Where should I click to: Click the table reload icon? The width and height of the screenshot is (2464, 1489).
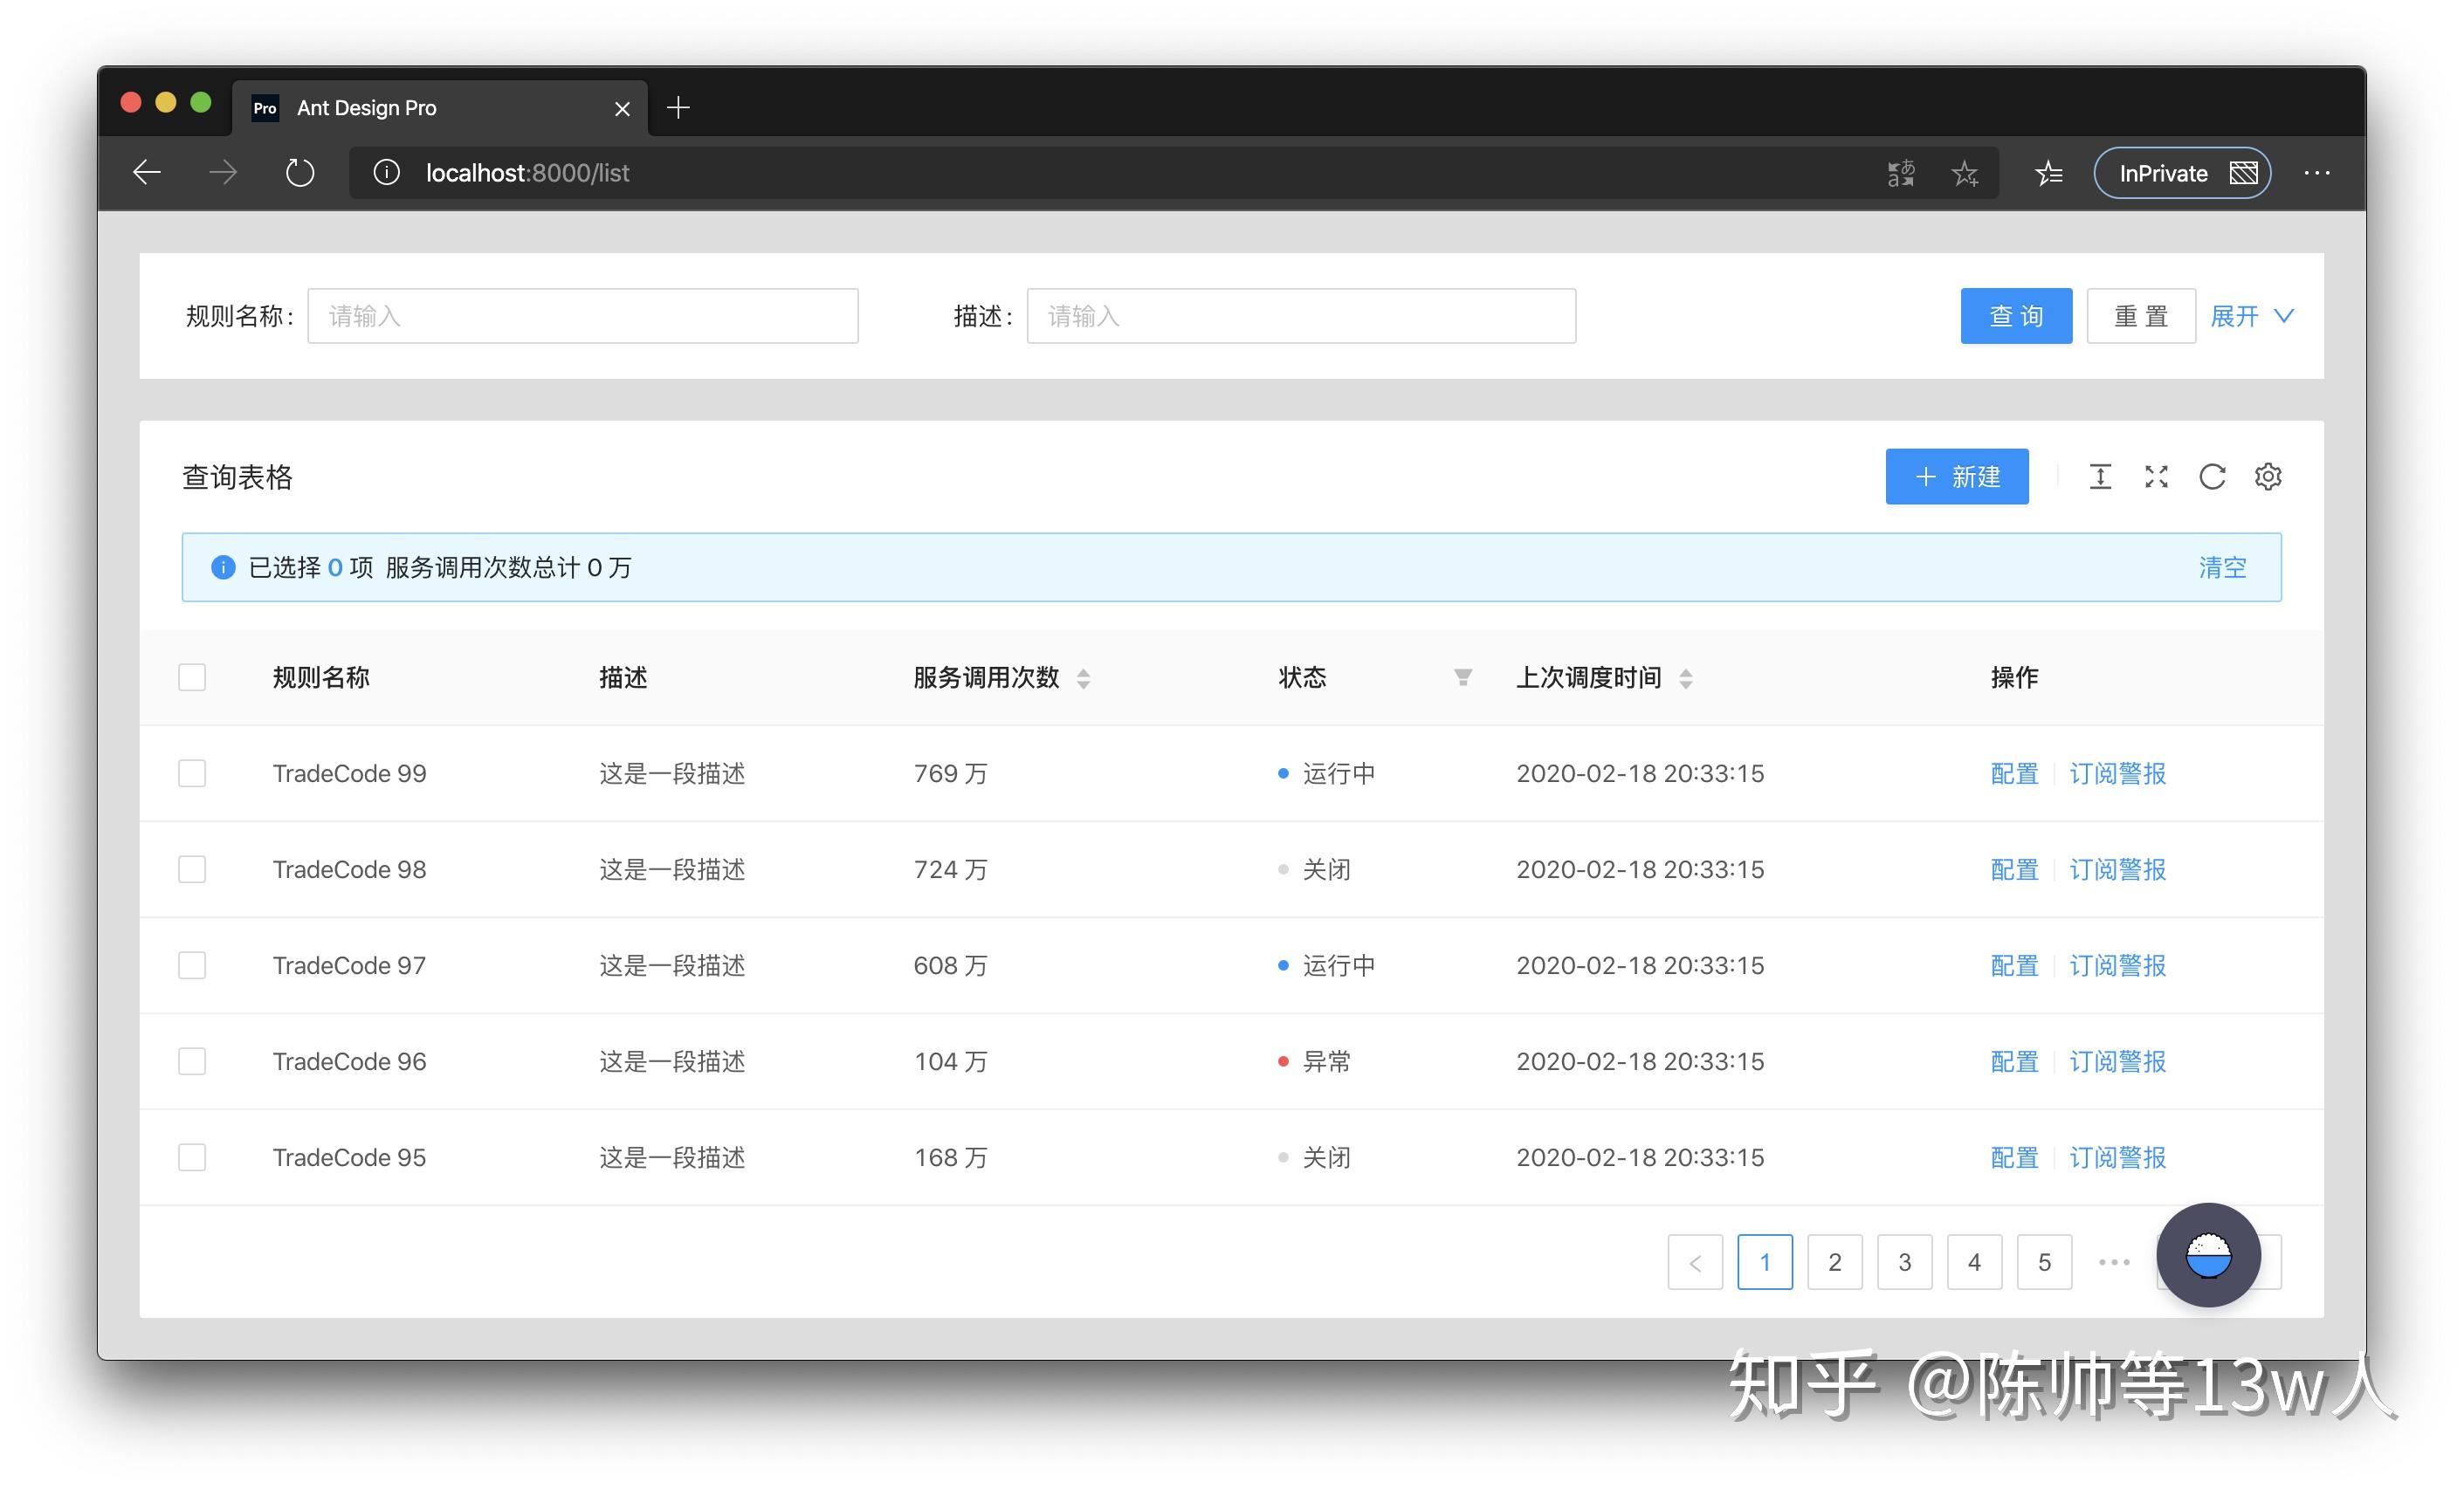[x=2212, y=477]
